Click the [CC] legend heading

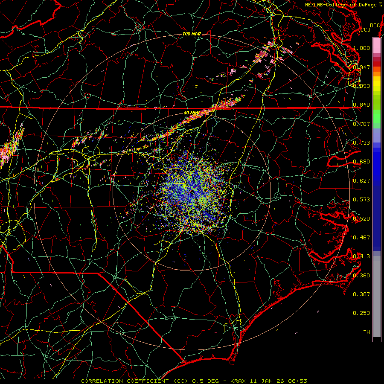tap(364, 29)
